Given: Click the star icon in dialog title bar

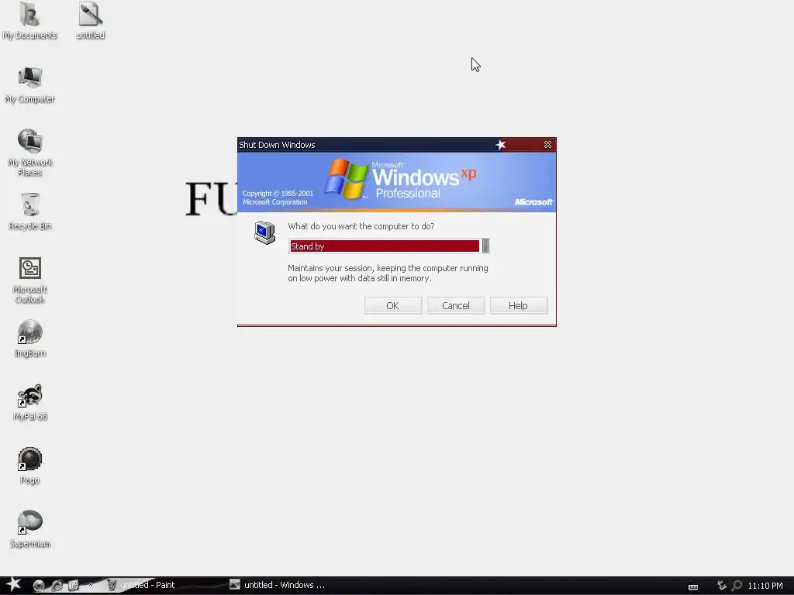Looking at the screenshot, I should (x=501, y=145).
